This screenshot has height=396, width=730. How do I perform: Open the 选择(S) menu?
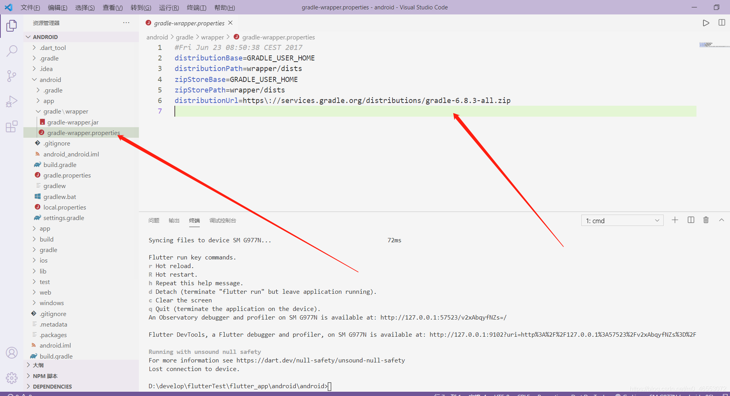pos(85,7)
